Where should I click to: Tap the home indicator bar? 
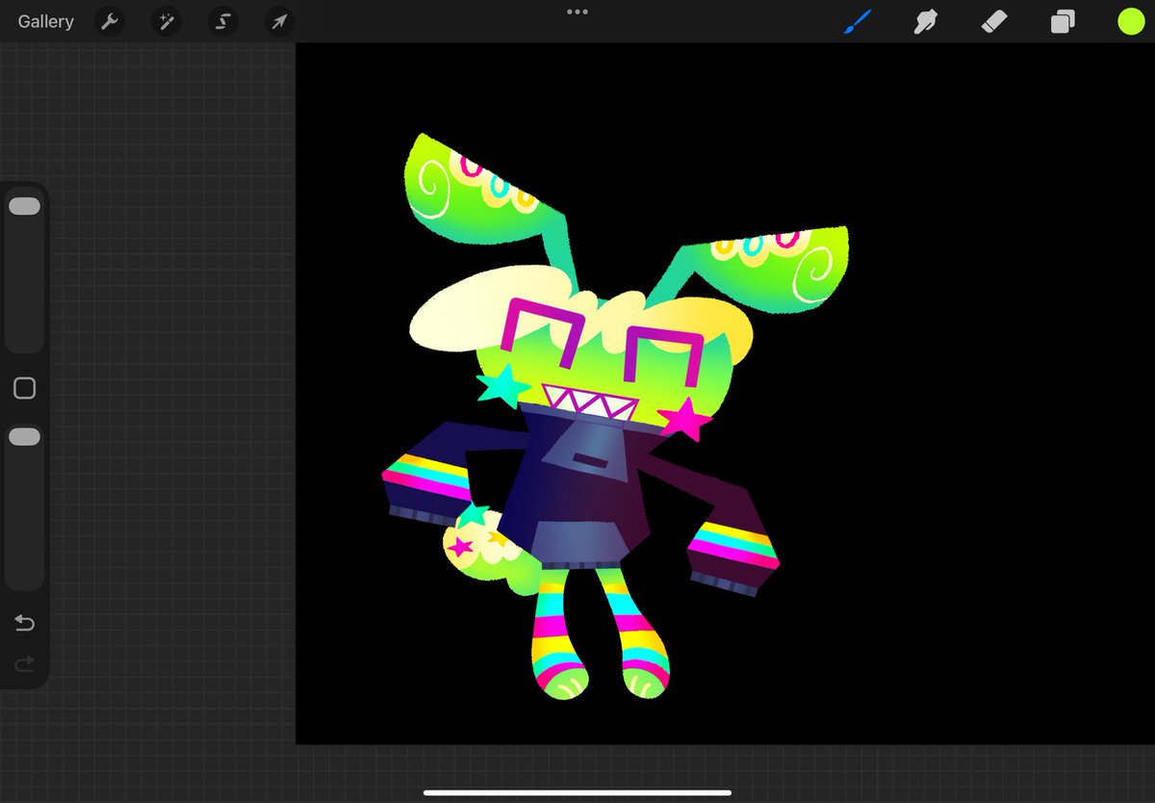577,793
